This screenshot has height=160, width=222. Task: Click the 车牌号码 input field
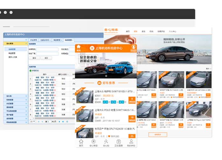point(47,49)
